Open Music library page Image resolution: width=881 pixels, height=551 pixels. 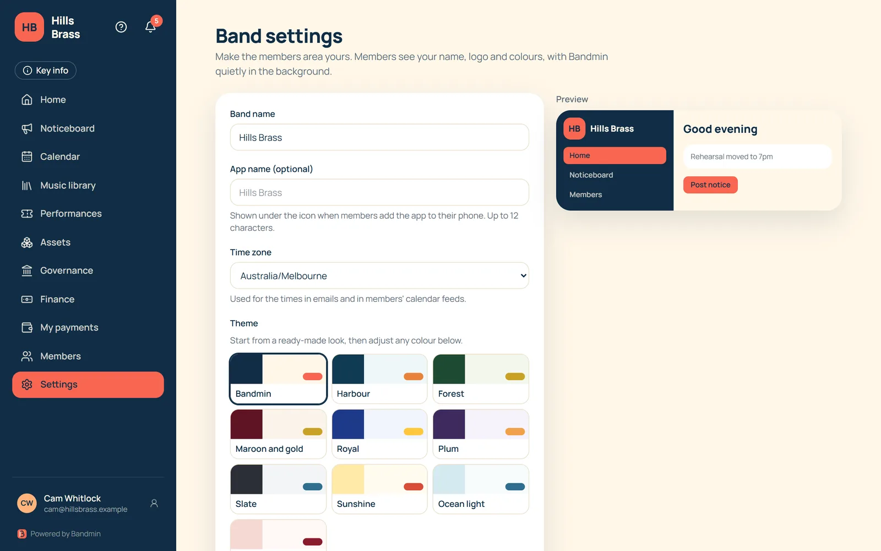point(88,185)
